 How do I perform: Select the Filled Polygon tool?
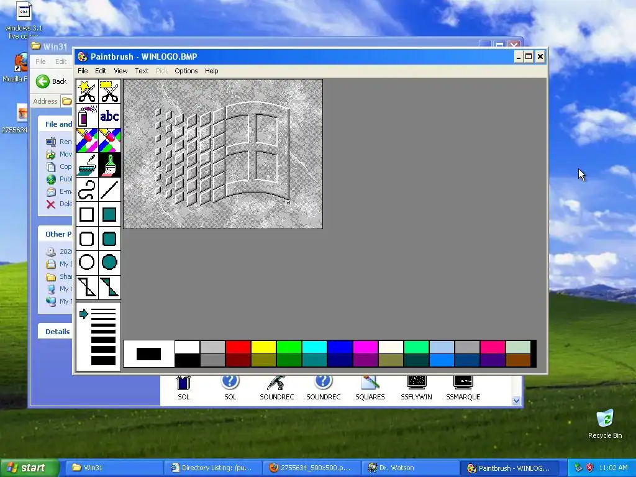[x=109, y=287]
